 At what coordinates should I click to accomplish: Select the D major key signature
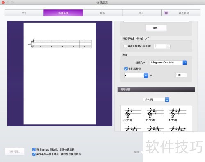[x=155, y=115]
